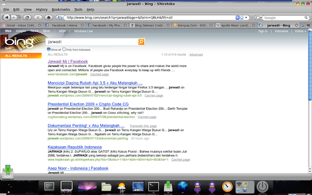312x195 pixels.
Task: Switch to Facebook | My Pho... tab
Action: click(x=107, y=25)
